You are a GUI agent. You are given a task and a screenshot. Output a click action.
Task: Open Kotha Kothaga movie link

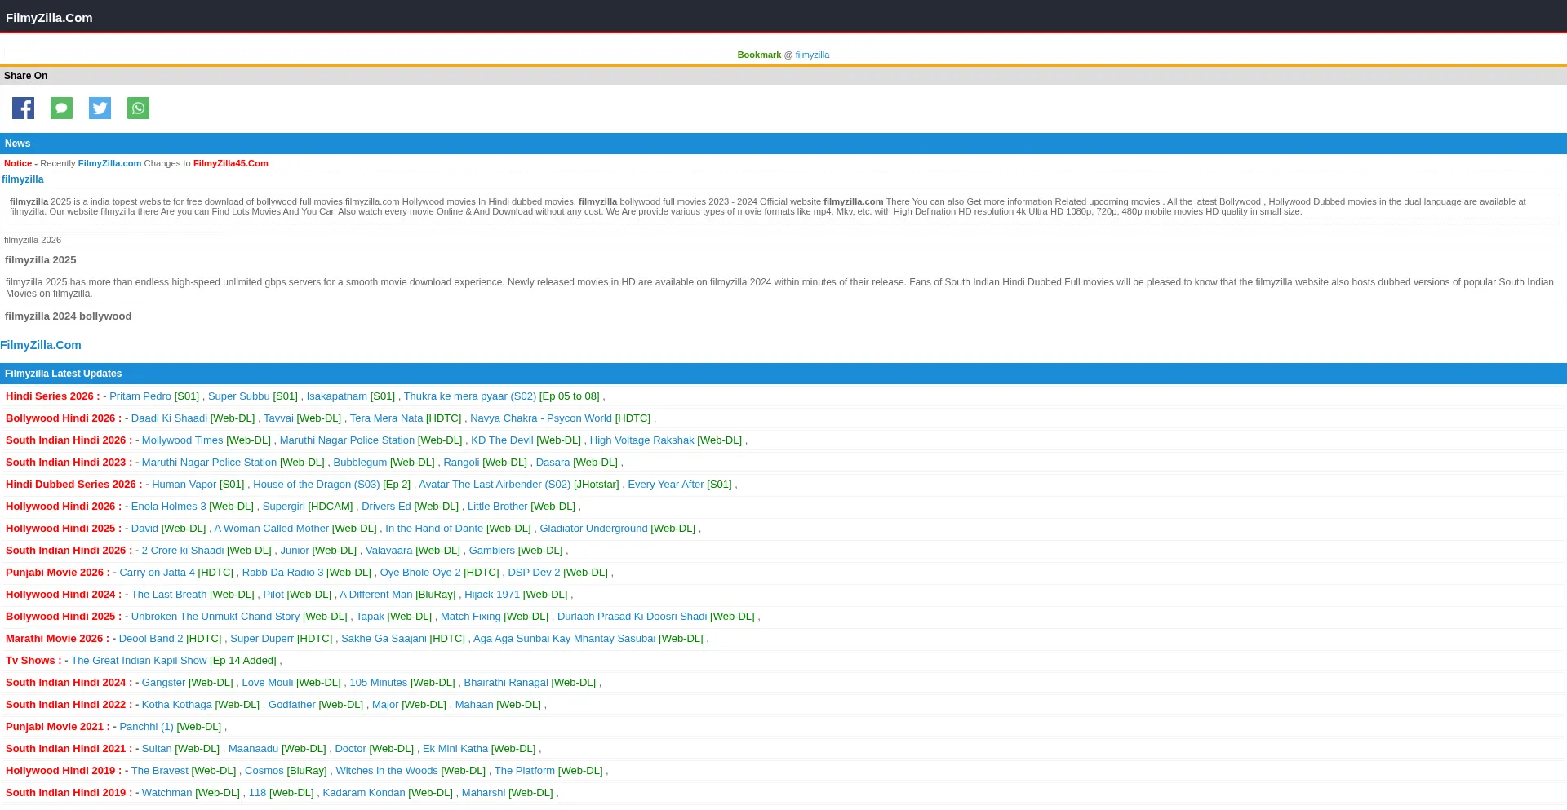pos(177,705)
